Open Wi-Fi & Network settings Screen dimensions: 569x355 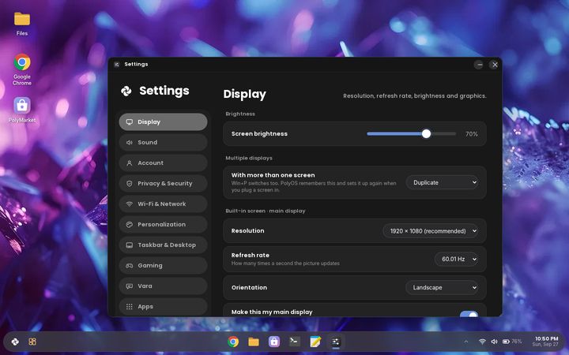click(x=164, y=204)
